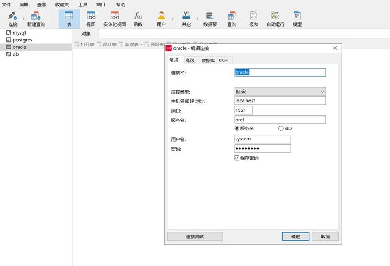Click the 模型 (Model) toolbar icon

tap(297, 19)
